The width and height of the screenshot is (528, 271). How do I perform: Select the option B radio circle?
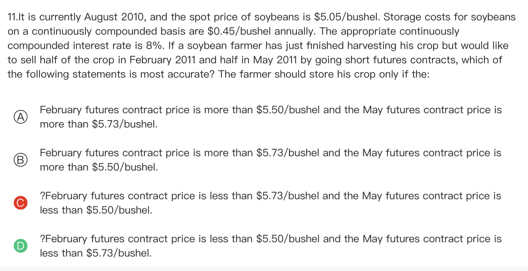pyautogui.click(x=20, y=160)
